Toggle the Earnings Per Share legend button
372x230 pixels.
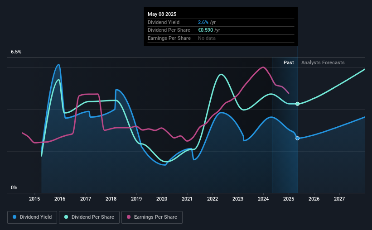click(152, 217)
